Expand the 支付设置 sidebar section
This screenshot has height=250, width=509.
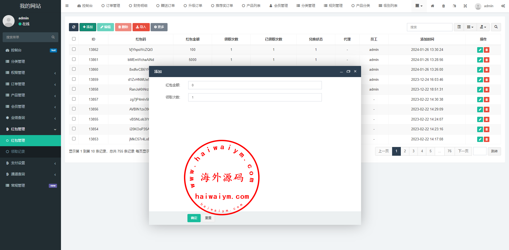pos(30,163)
